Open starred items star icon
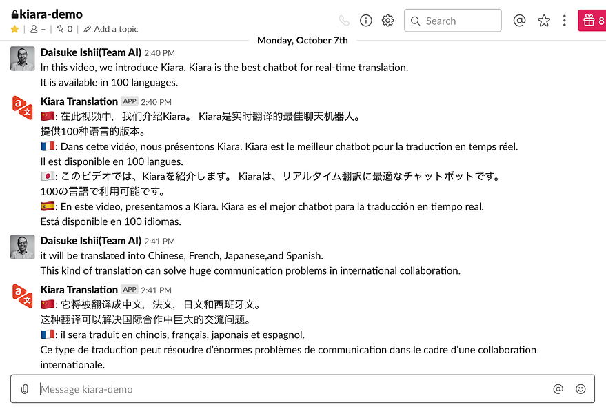Image resolution: width=606 pixels, height=414 pixels. coord(544,21)
